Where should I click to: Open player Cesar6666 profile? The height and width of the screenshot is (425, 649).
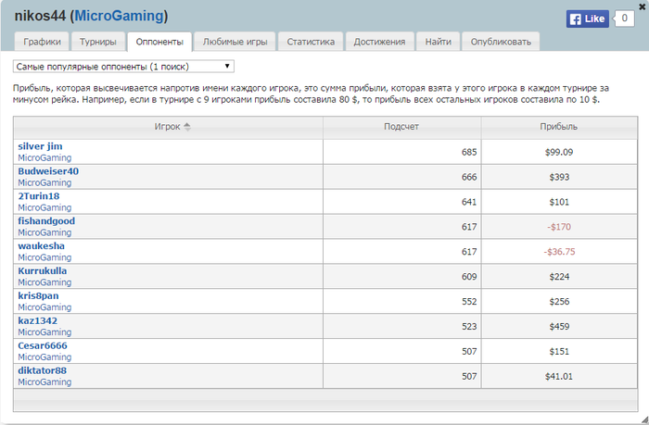[x=43, y=345]
